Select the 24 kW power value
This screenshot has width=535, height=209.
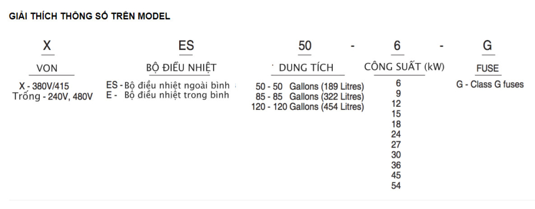coord(396,134)
